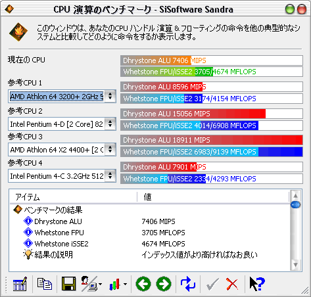
Task: Open the Intel Pentium 4-D reference CPU dropdown
Action: (x=62, y=124)
